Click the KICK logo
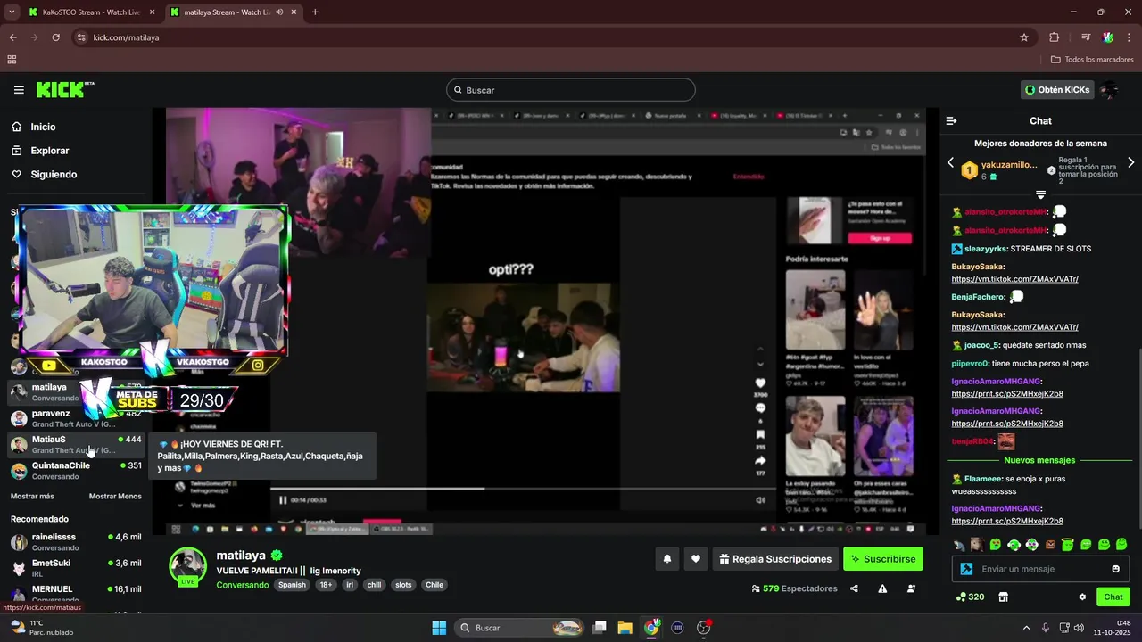Viewport: 1142px width, 642px height. point(65,89)
